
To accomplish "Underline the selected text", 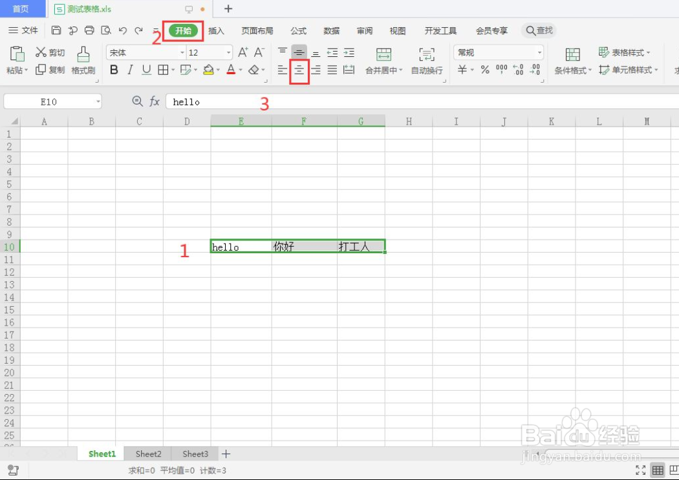I will [145, 69].
